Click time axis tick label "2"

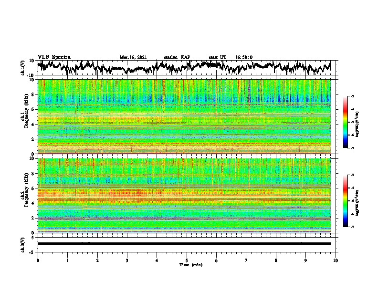[97, 261]
